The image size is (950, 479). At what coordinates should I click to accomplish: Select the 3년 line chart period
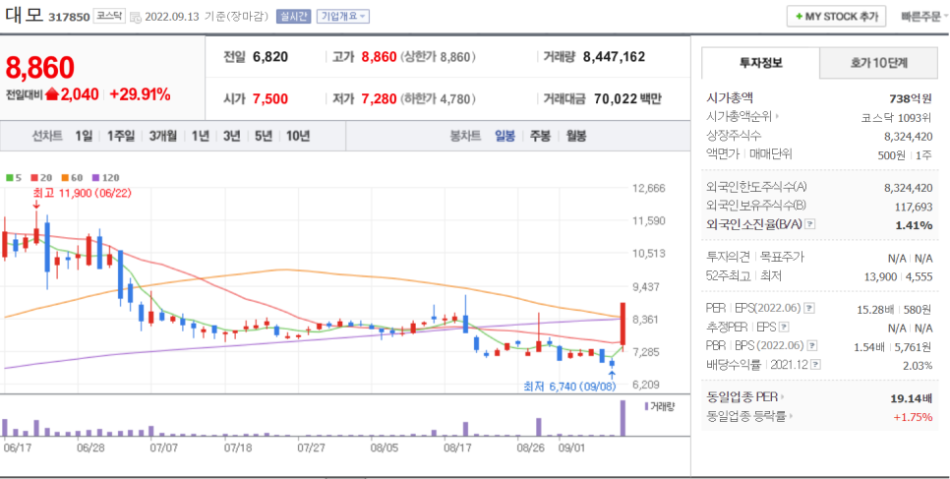click(231, 136)
